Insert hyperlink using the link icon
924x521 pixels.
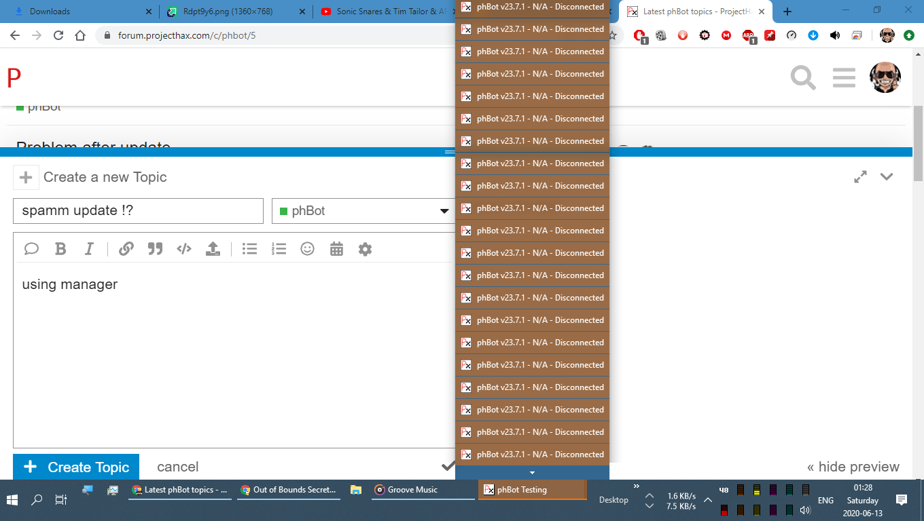coord(126,249)
